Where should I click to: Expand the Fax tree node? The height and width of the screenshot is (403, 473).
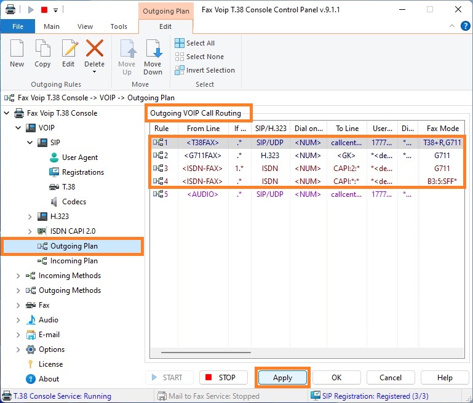coord(18,305)
